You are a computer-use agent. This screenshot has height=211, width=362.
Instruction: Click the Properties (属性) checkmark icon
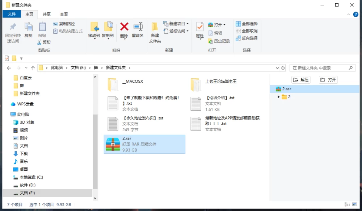[200, 27]
